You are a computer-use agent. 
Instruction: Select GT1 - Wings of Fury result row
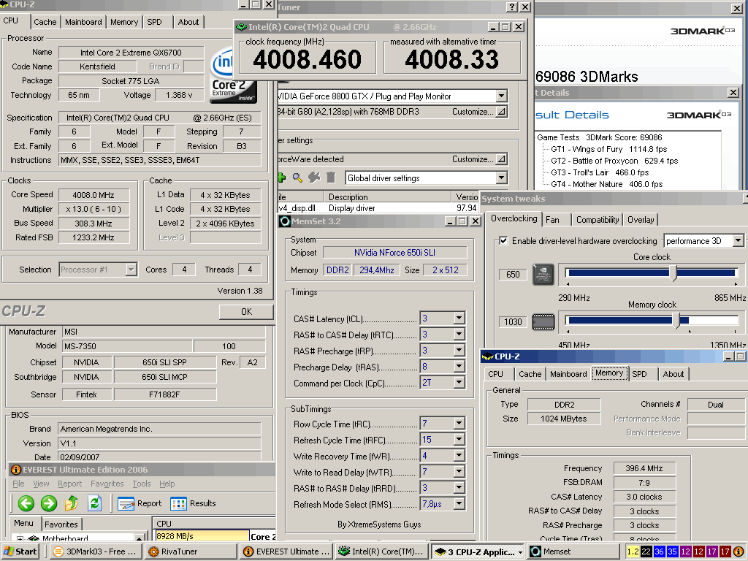point(608,149)
